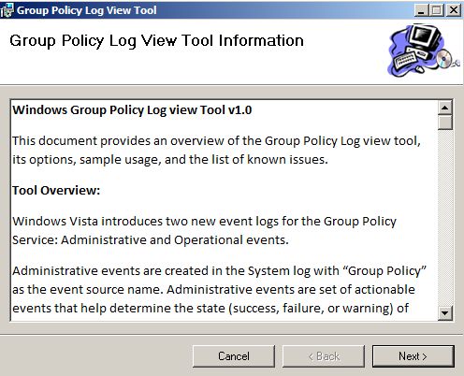The height and width of the screenshot is (376, 464).
Task: Click the vertical scrollbar thumb
Action: pos(444,123)
